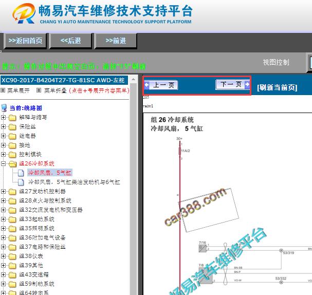Screen dimensions: 312x295
Task: Go to the next page with 下一页
Action: point(233,84)
